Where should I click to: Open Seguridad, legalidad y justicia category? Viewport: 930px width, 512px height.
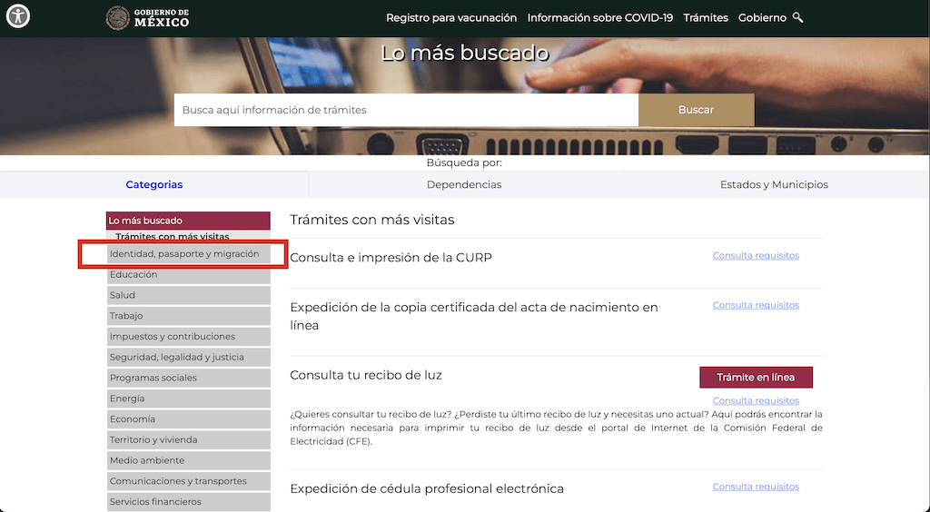point(188,358)
